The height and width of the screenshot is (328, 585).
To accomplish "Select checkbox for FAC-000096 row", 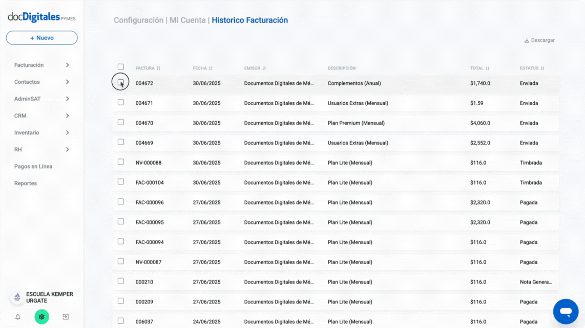I will click(x=121, y=201).
